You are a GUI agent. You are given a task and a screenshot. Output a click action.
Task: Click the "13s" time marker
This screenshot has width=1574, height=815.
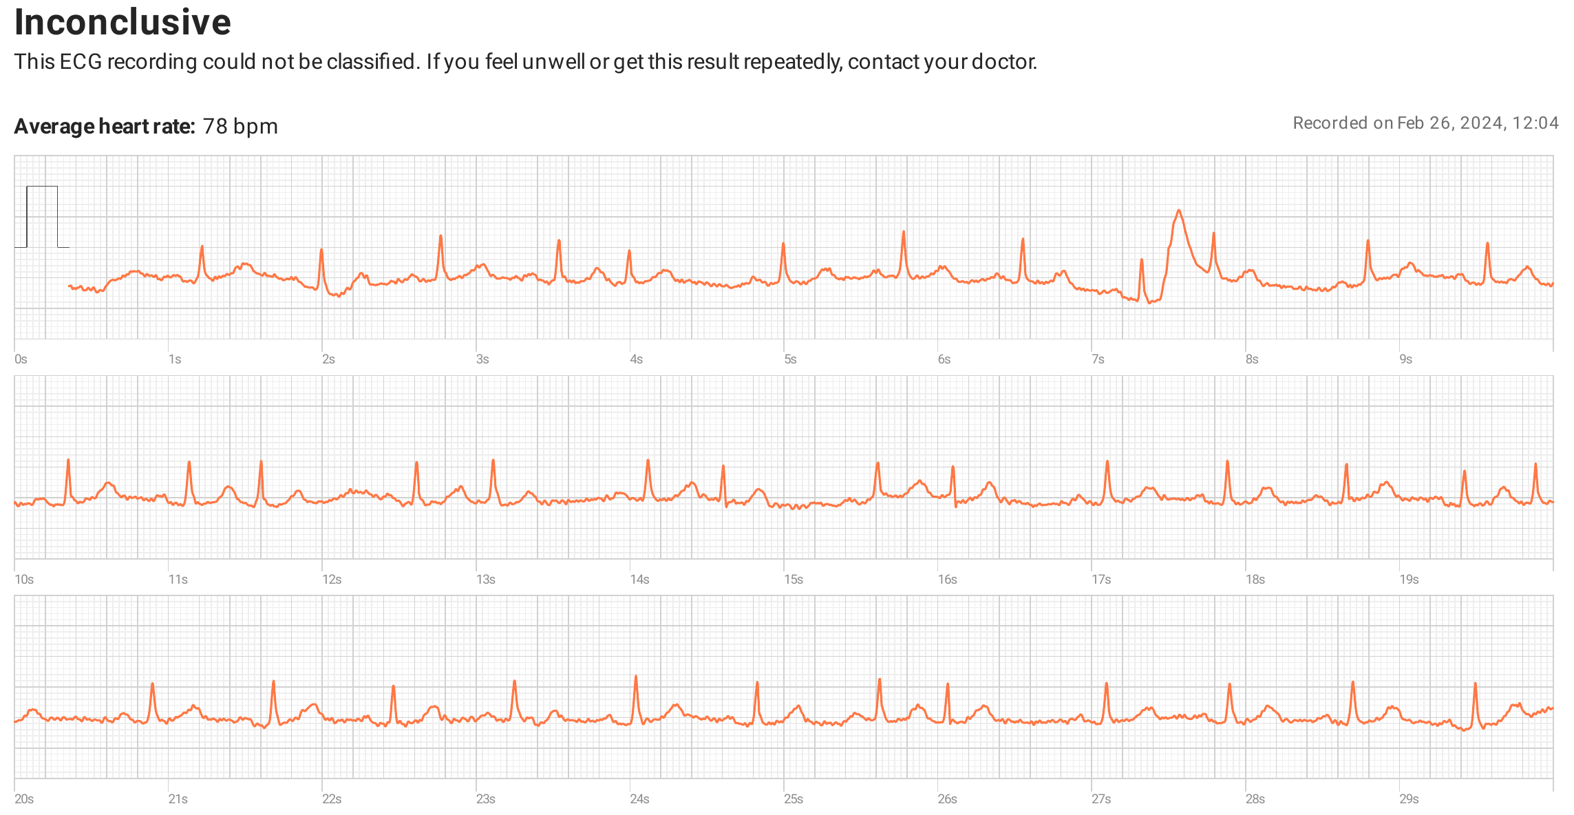(486, 580)
